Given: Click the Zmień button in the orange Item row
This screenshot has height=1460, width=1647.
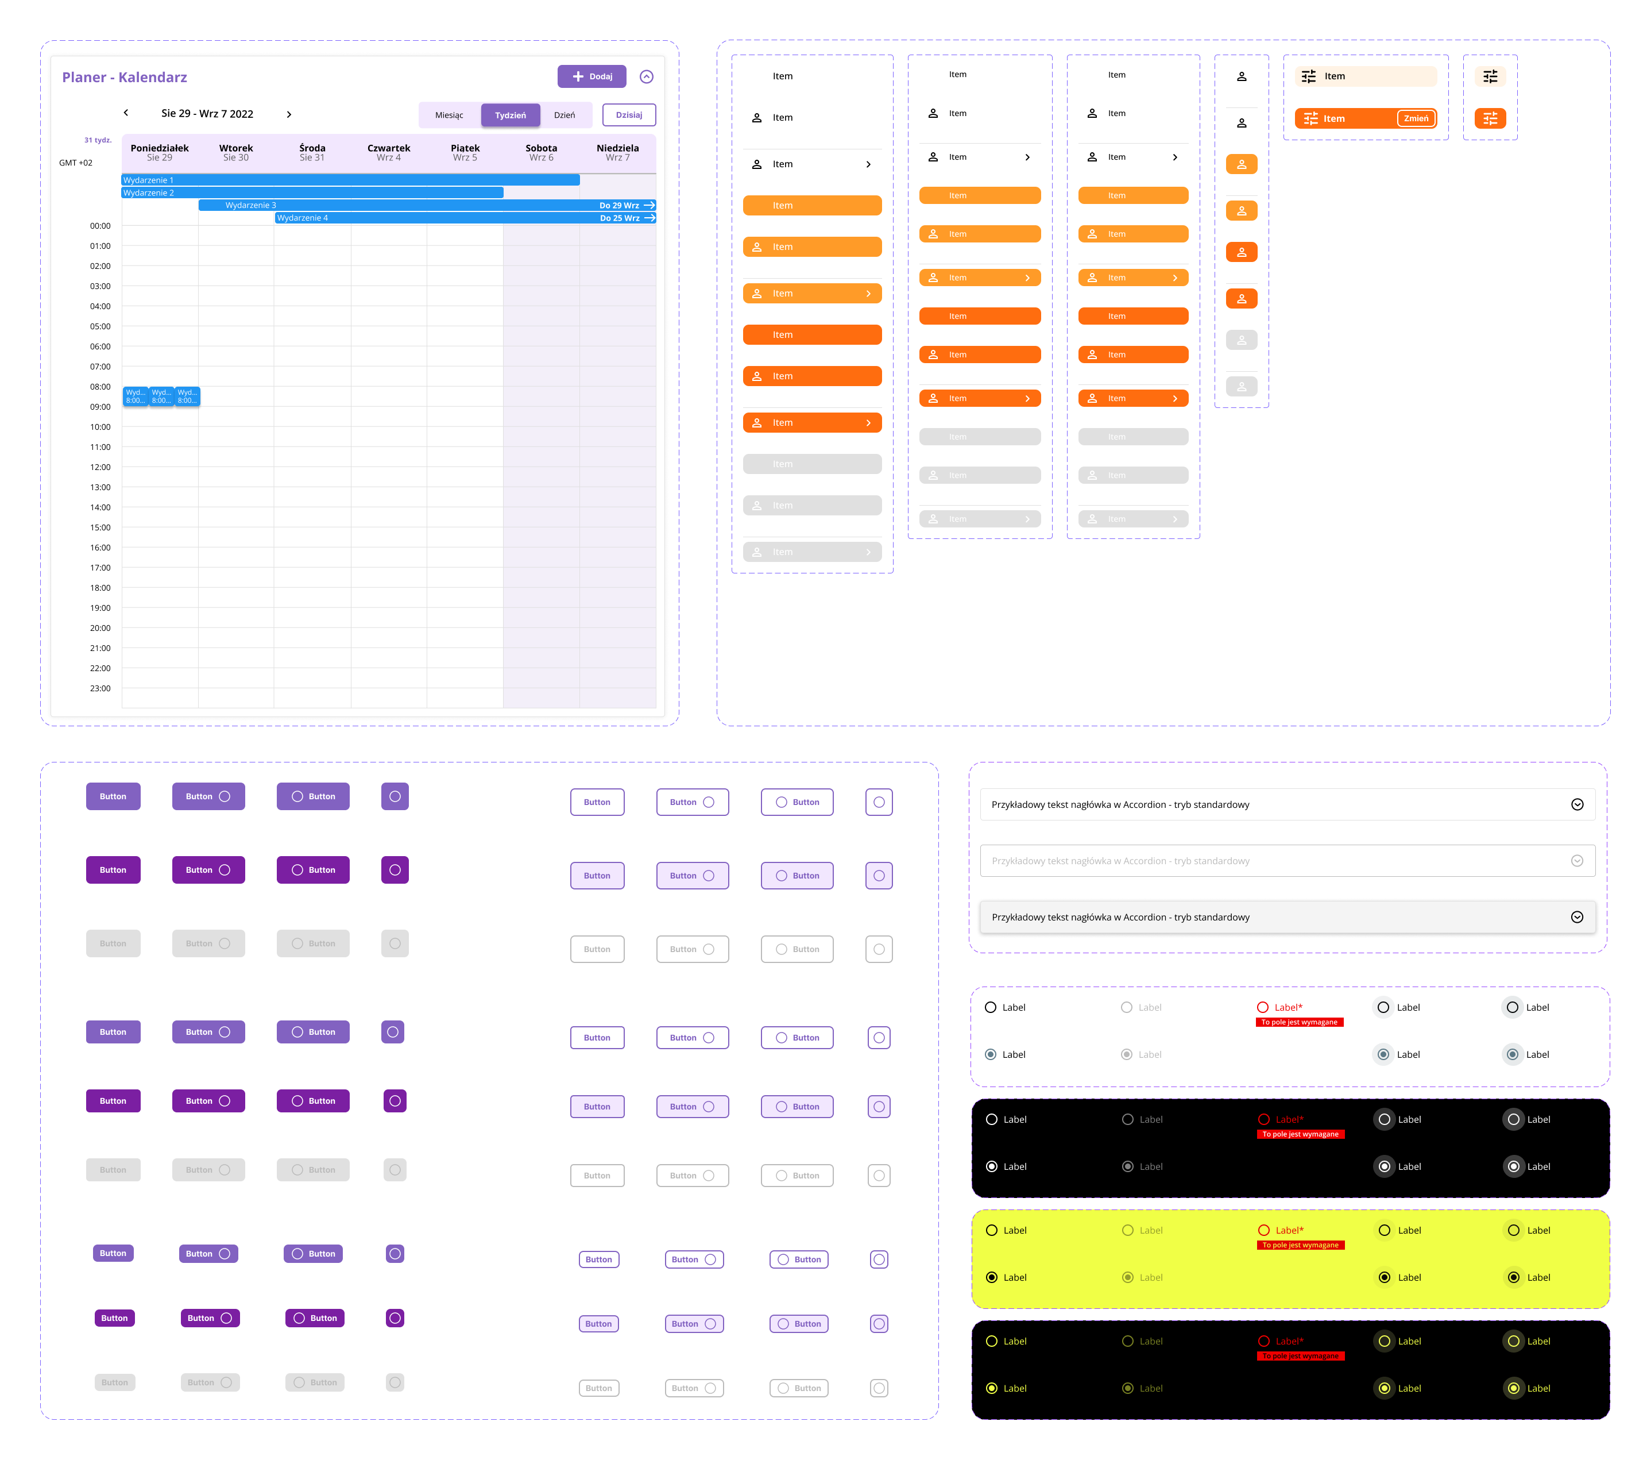Looking at the screenshot, I should pos(1416,118).
